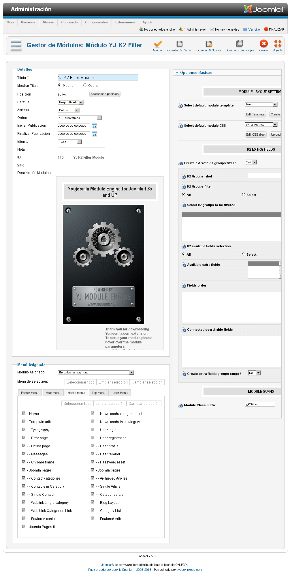Open the Estatus dropdown showing Despublicado
Viewport: 290px width, 578px height.
(71, 102)
